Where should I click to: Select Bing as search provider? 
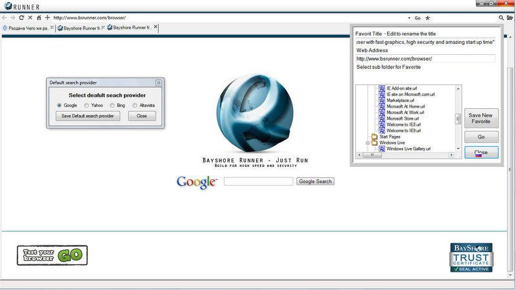click(112, 106)
